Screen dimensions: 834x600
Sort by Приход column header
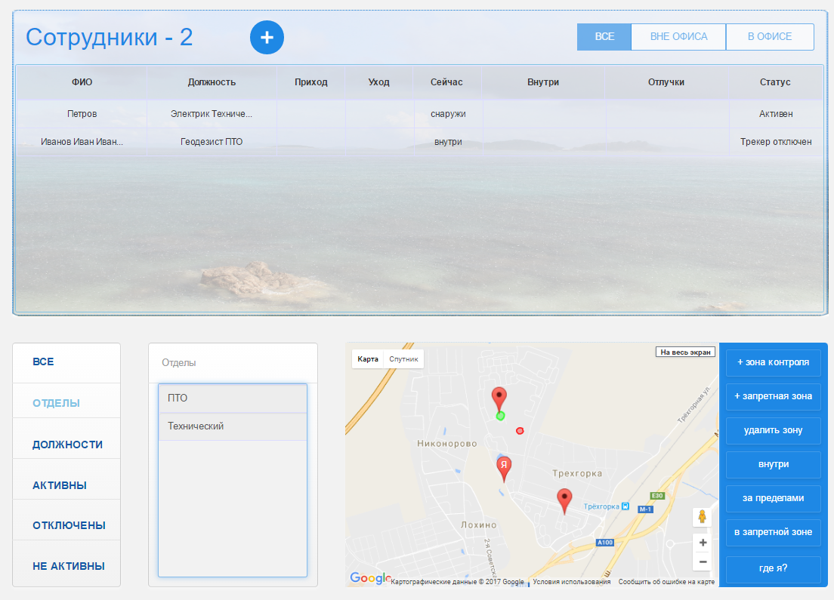pyautogui.click(x=311, y=82)
